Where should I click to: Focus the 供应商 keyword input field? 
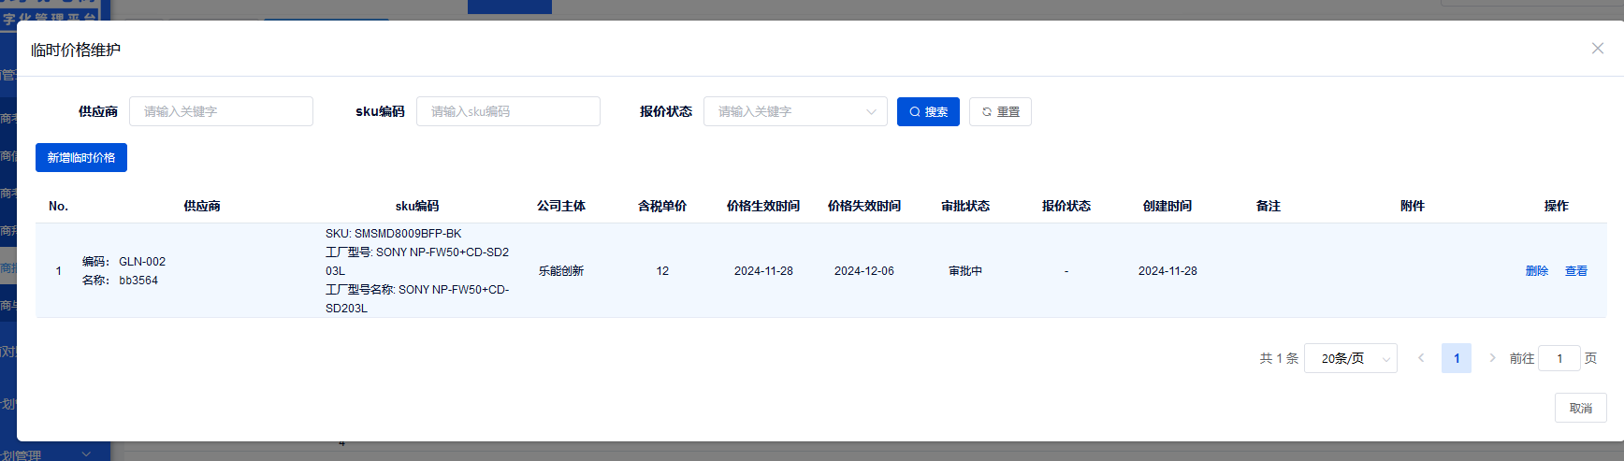[221, 111]
